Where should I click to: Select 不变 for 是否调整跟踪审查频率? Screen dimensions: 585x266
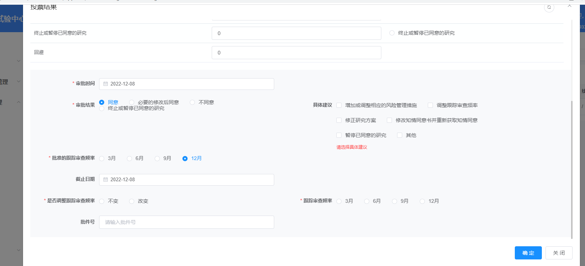[x=102, y=201]
